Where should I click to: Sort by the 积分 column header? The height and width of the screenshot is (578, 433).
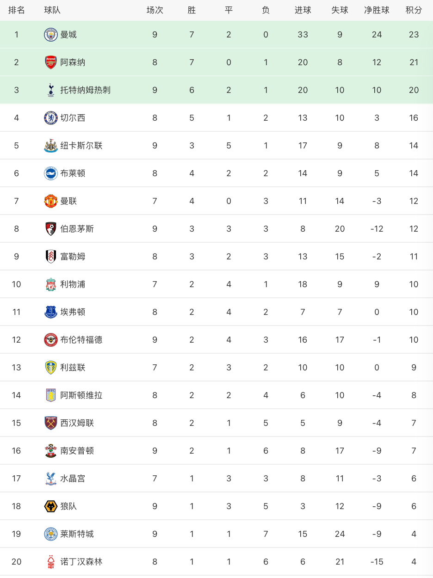coord(414,10)
